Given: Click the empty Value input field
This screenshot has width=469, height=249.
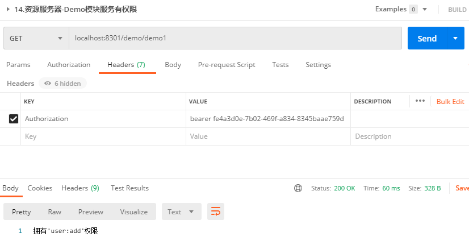Looking at the screenshot, I should (x=268, y=136).
